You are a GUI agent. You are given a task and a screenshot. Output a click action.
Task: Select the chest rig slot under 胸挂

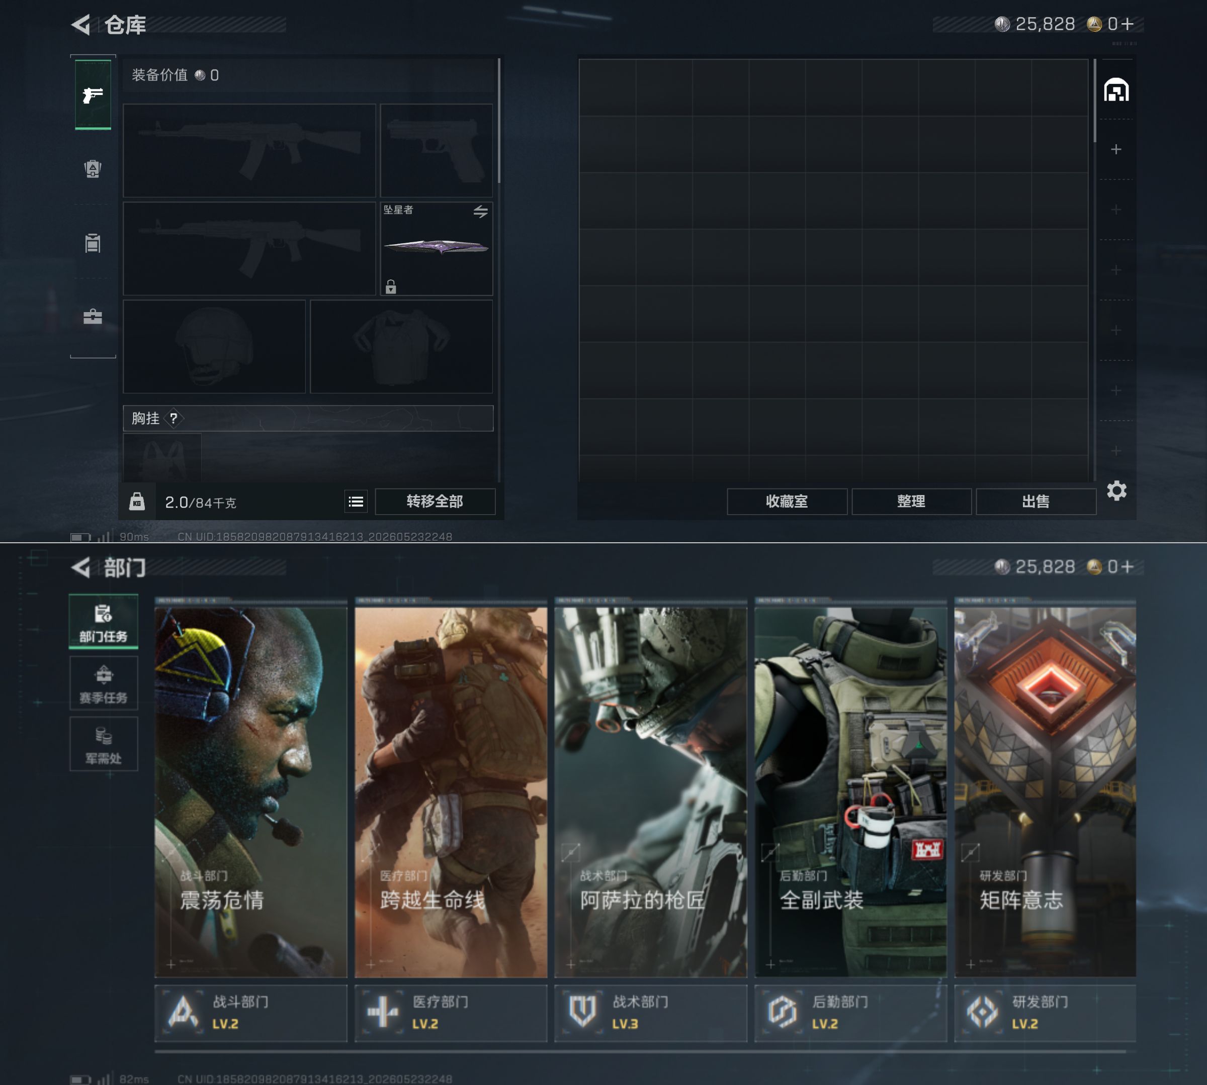pyautogui.click(x=162, y=458)
